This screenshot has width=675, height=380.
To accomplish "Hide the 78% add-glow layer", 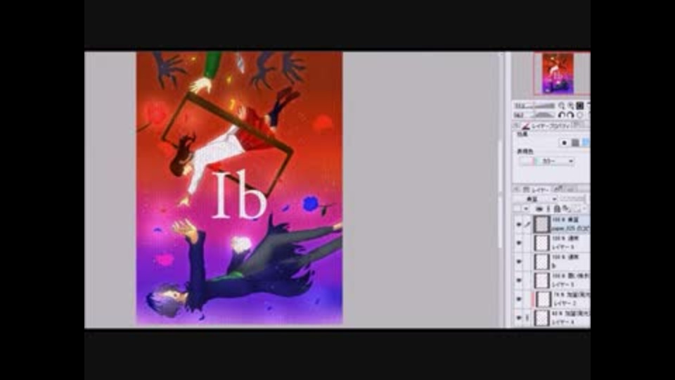I will click(518, 298).
